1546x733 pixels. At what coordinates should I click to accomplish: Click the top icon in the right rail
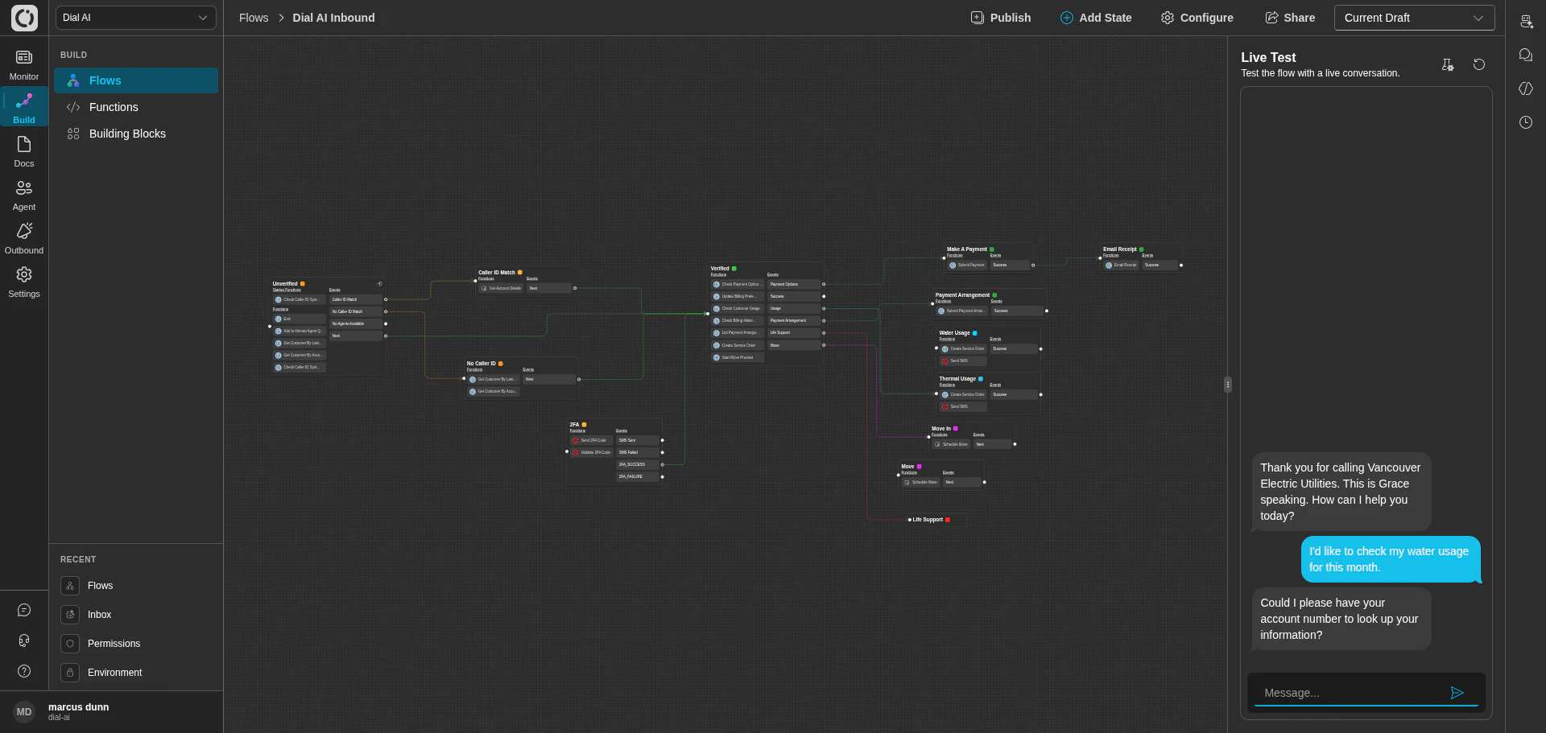1526,22
